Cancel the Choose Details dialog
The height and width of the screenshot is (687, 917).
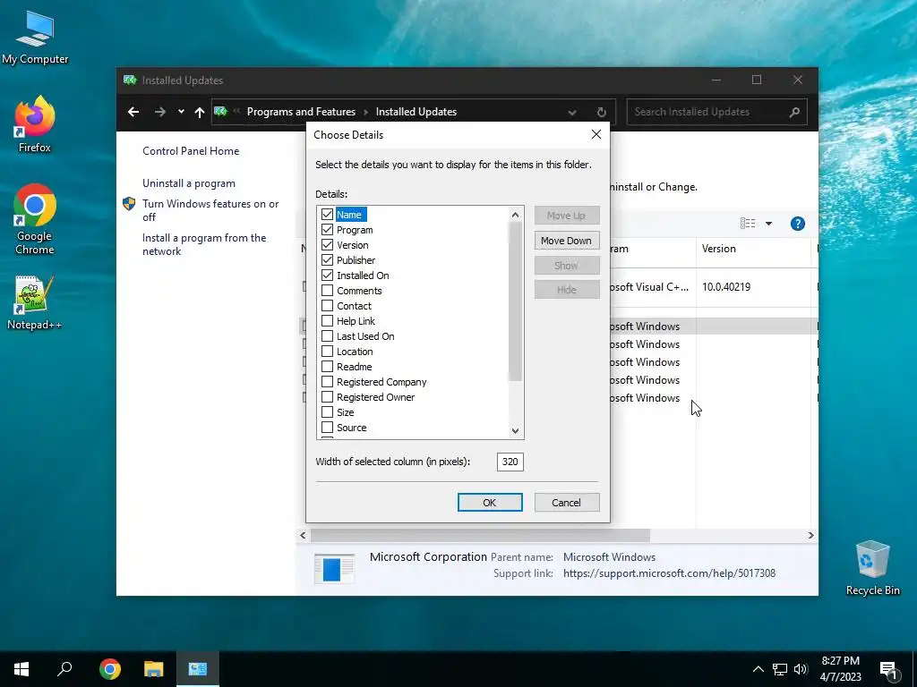tap(566, 503)
